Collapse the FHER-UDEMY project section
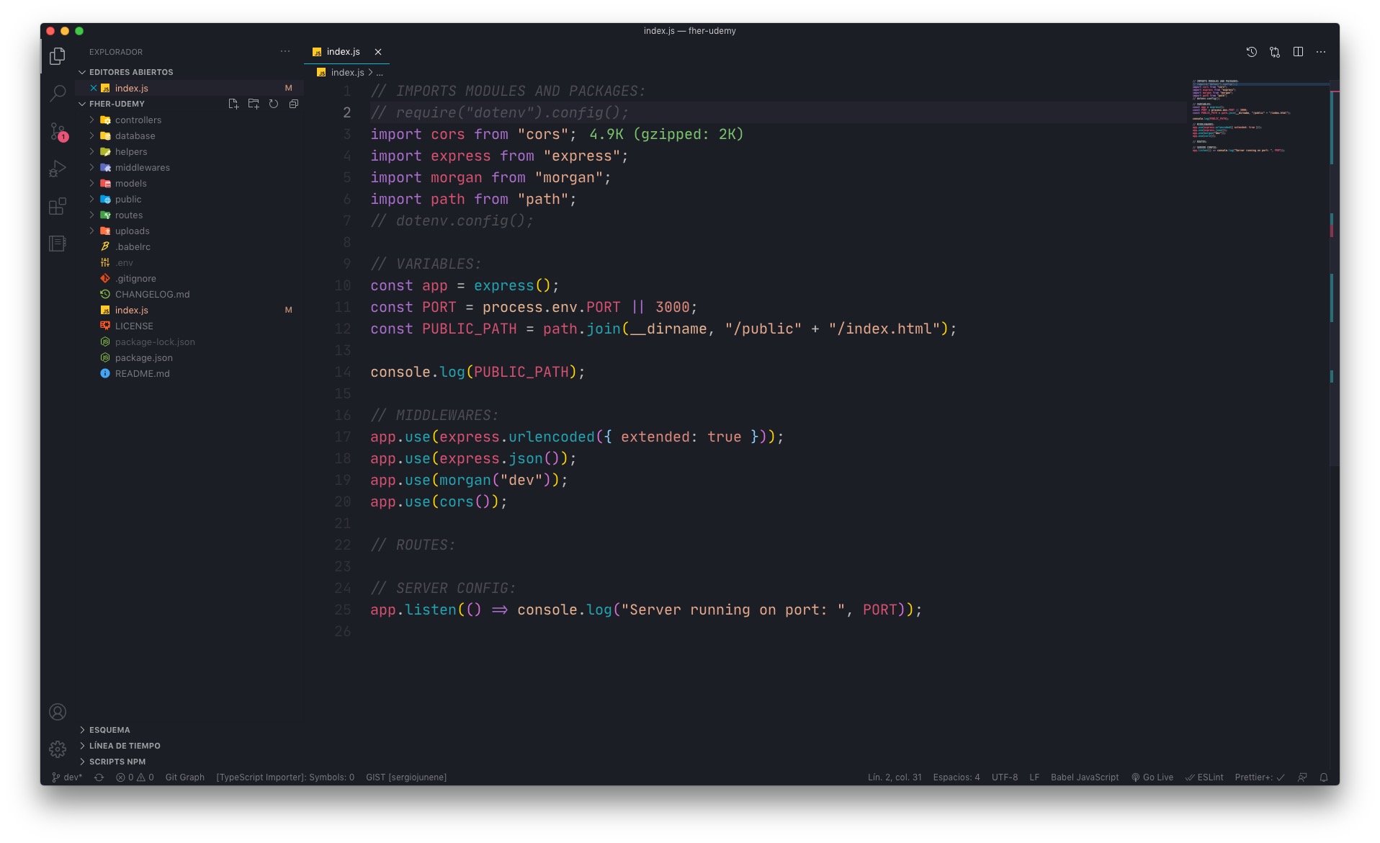The image size is (1380, 843). coord(117,104)
